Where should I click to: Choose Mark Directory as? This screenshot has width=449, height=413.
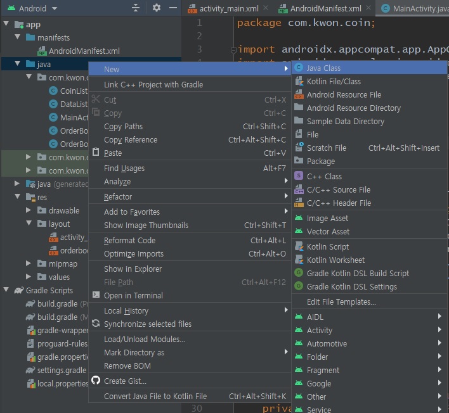tap(190, 352)
